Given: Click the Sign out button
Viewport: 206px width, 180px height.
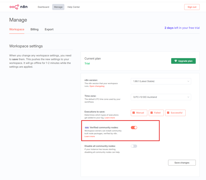Looking at the screenshot, I should point(192,7).
